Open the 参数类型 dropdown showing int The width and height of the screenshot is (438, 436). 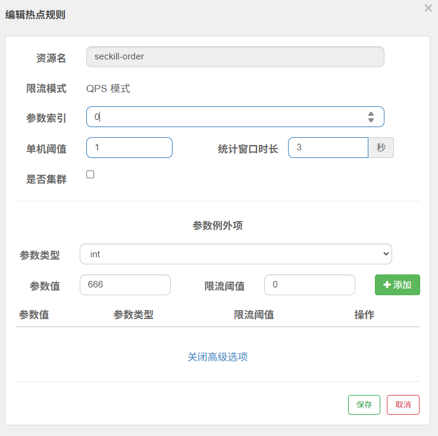click(236, 254)
